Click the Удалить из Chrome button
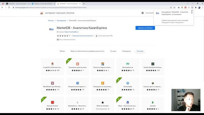 click(x=145, y=28)
